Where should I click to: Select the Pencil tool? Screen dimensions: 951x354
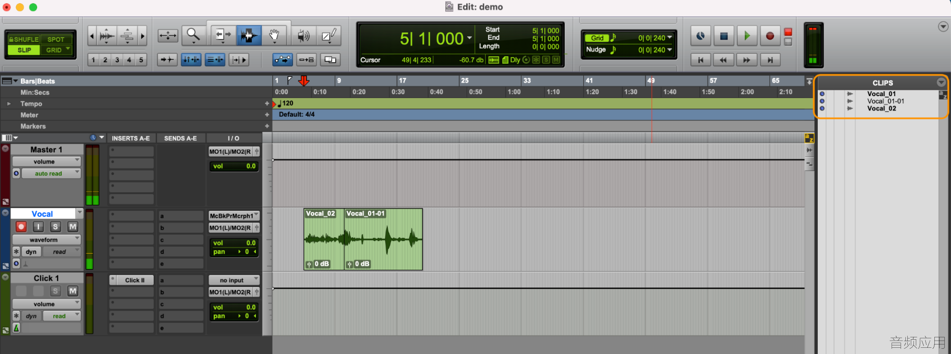pyautogui.click(x=329, y=35)
